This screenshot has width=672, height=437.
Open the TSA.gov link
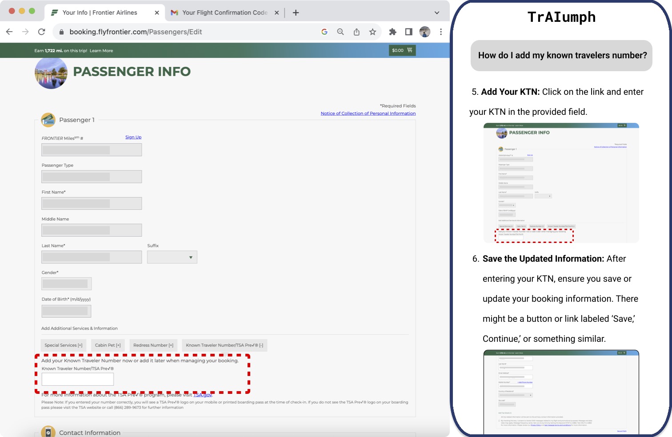pos(203,395)
